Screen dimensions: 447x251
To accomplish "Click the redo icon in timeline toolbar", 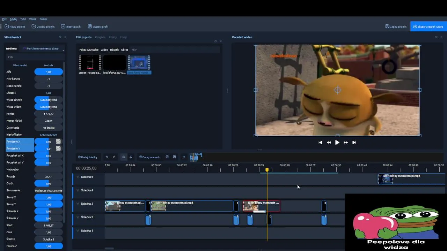I will click(114, 157).
